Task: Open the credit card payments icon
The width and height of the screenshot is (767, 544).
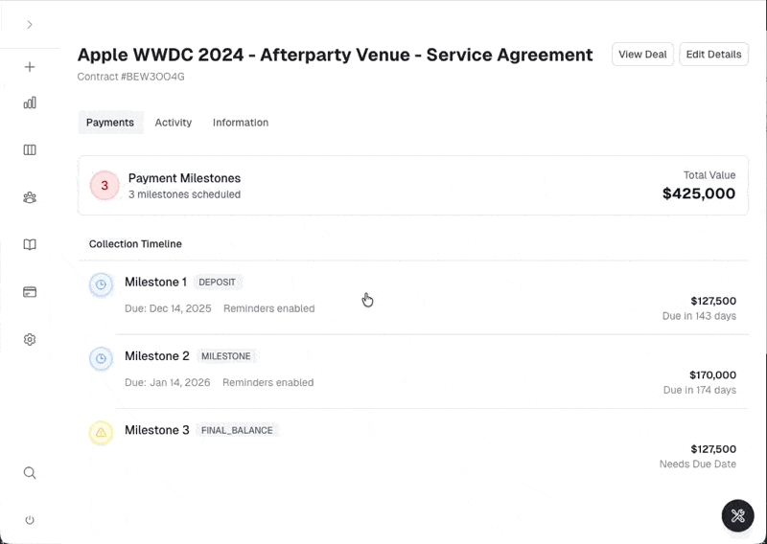Action: click(30, 292)
